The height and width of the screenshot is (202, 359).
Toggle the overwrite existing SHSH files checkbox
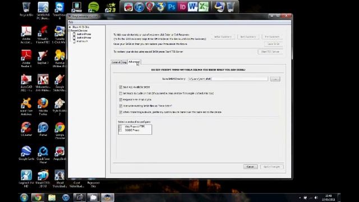click(x=121, y=106)
